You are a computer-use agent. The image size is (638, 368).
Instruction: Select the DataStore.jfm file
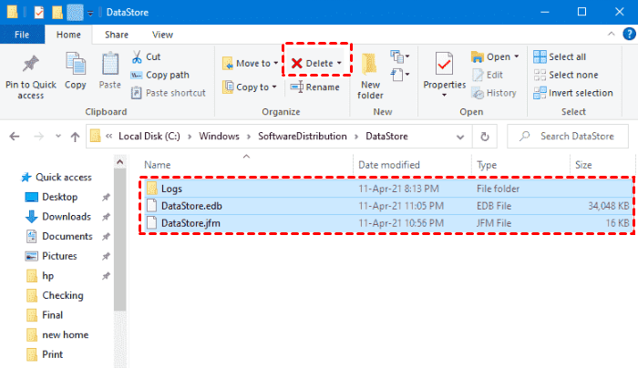[x=386, y=223]
